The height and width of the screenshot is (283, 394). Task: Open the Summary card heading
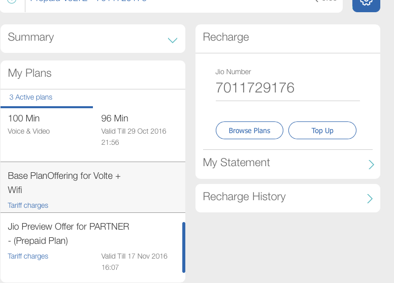pos(31,37)
